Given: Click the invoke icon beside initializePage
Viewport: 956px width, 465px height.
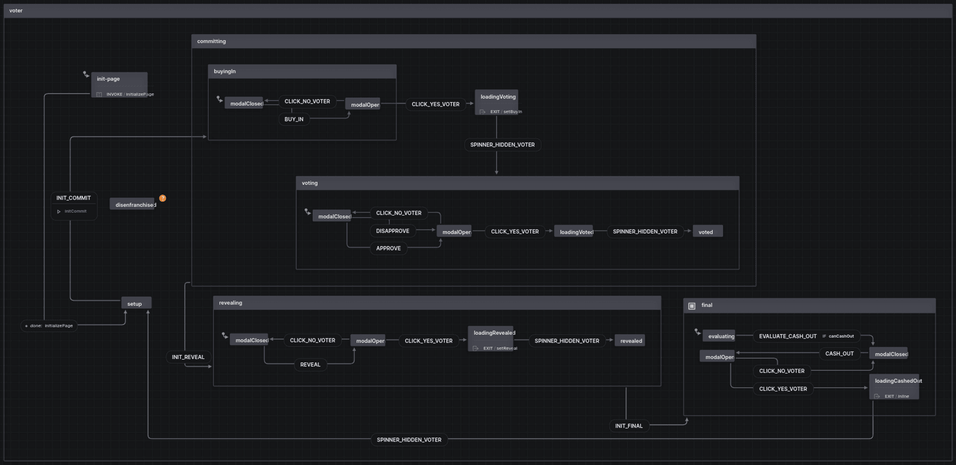Looking at the screenshot, I should pos(99,95).
